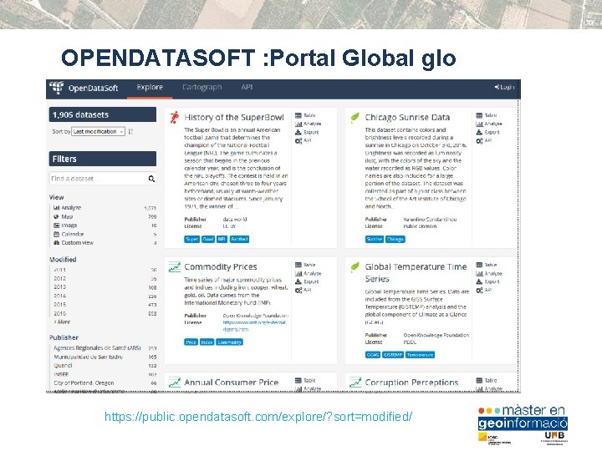Screen dimensions: 602x451
Task: Expand More under Modified years
Action: (62, 322)
